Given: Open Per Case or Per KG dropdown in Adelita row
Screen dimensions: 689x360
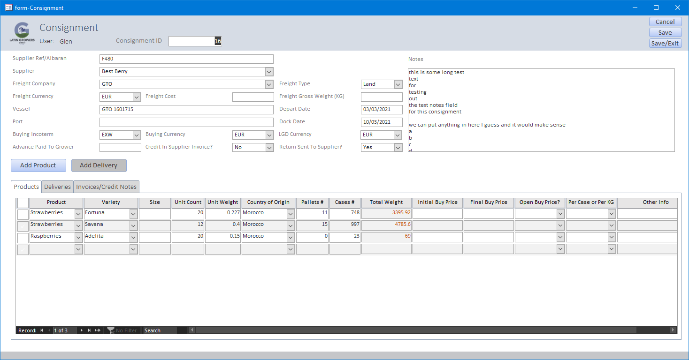Looking at the screenshot, I should tap(612, 238).
